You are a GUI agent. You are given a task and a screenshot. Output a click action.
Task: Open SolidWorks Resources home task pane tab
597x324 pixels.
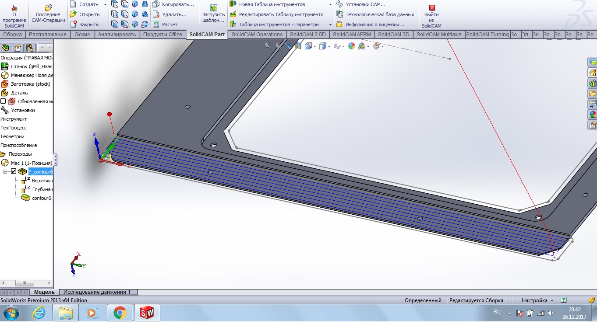(593, 73)
